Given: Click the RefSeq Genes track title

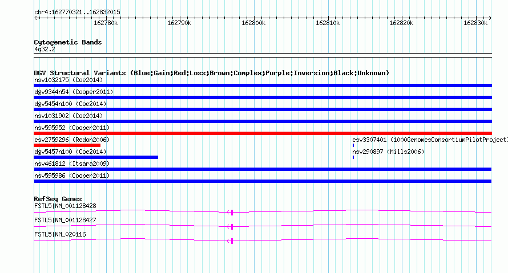Looking at the screenshot, I should (x=58, y=199).
